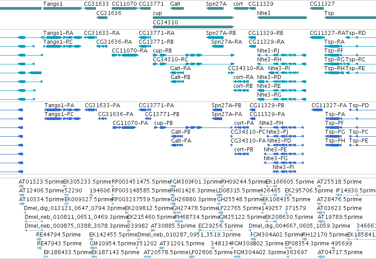Select the CG11327-PA protein
The image size is (376, 259).
[317, 110]
